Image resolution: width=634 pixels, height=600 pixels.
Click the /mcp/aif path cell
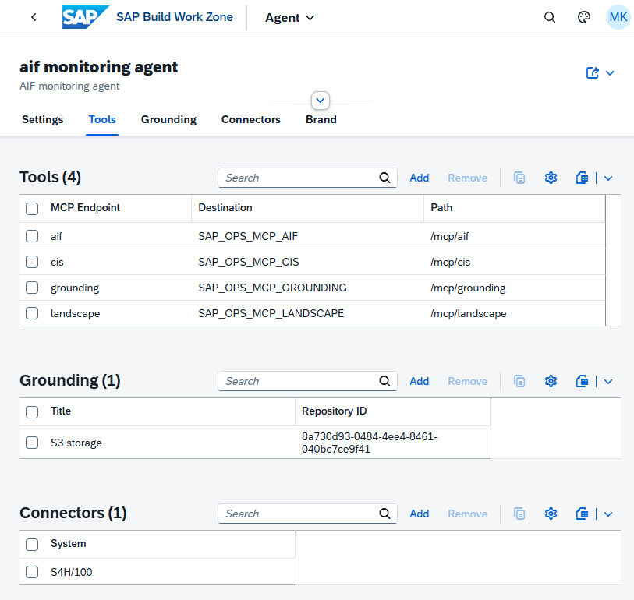click(450, 236)
